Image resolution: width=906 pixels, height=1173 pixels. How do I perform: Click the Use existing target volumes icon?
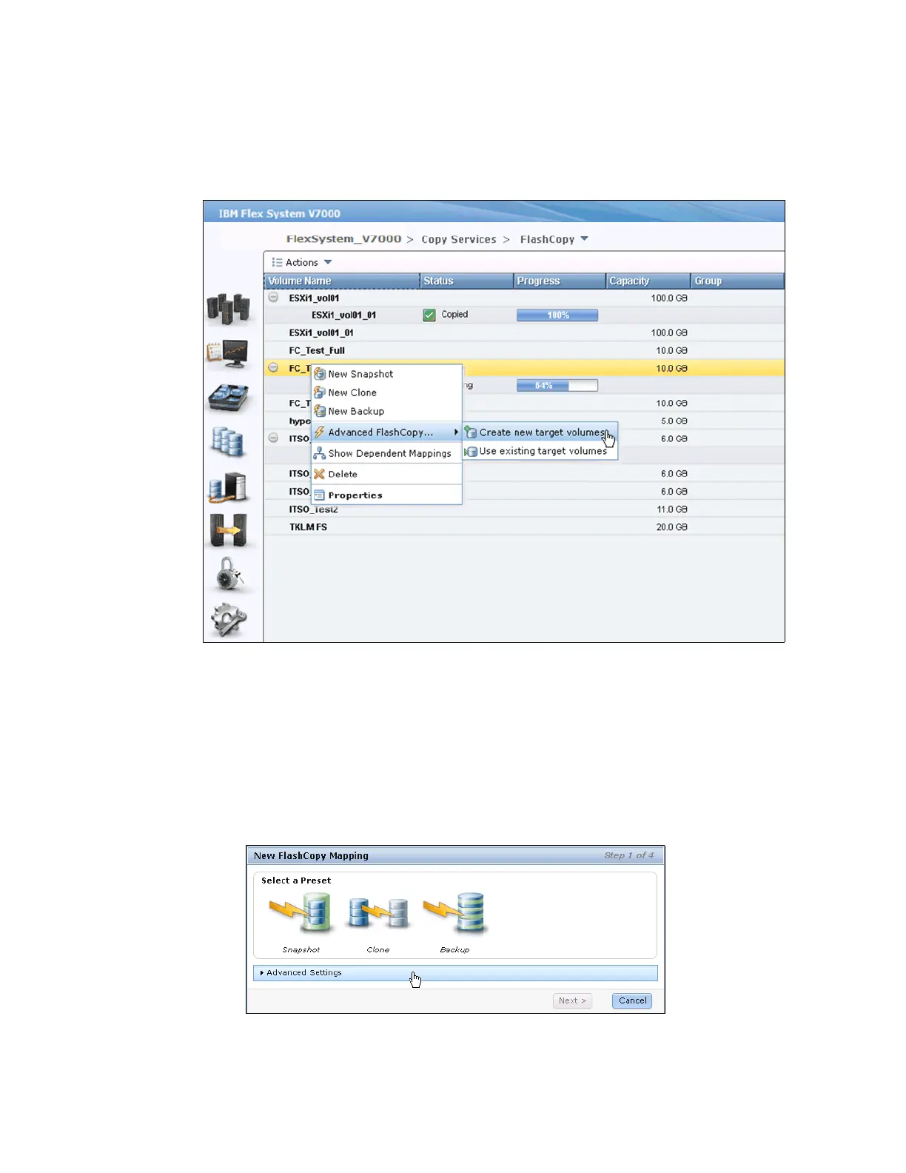(x=471, y=451)
